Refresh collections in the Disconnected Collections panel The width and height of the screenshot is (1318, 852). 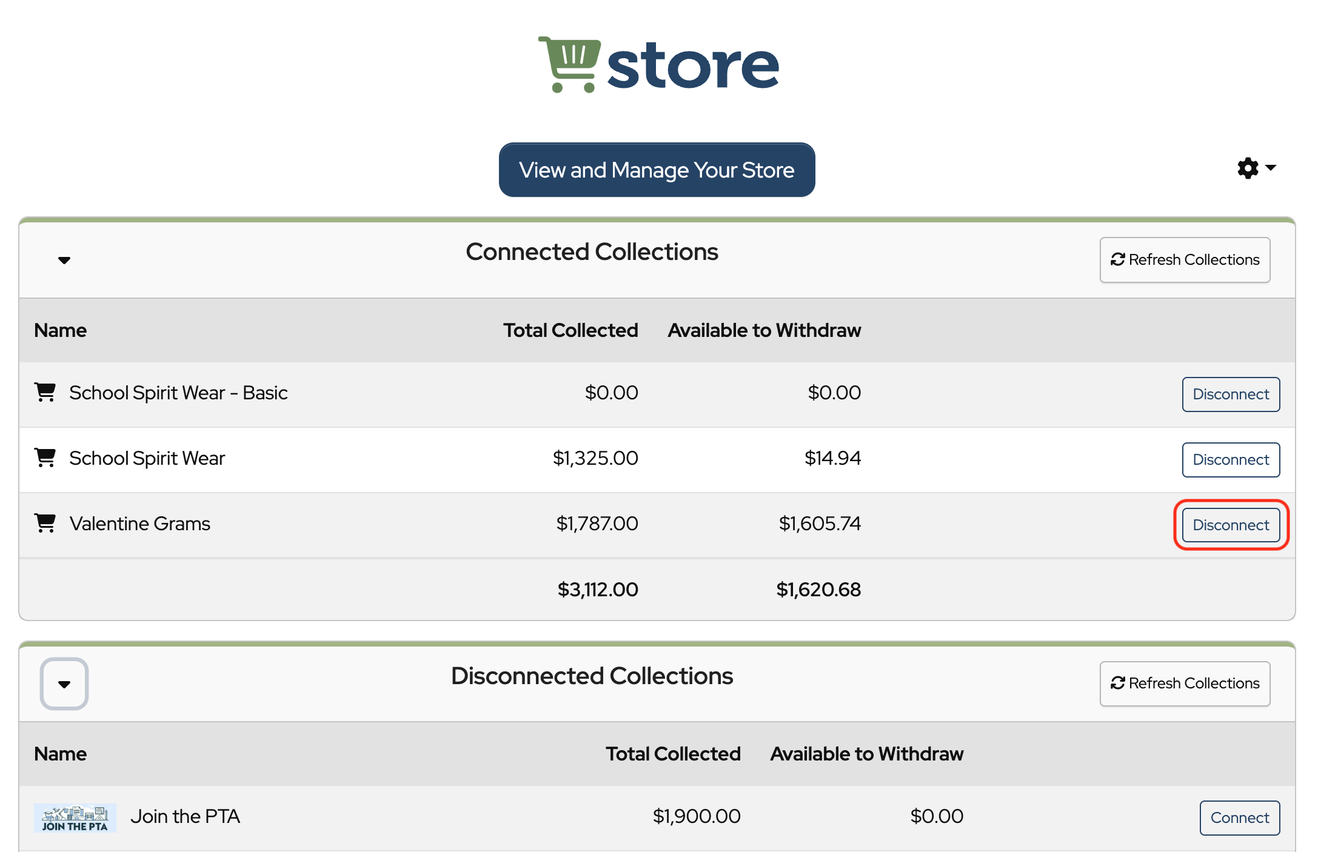[1185, 684]
